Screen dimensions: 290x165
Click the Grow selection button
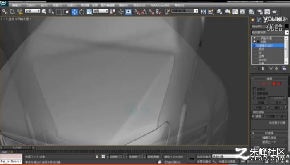[278, 103]
